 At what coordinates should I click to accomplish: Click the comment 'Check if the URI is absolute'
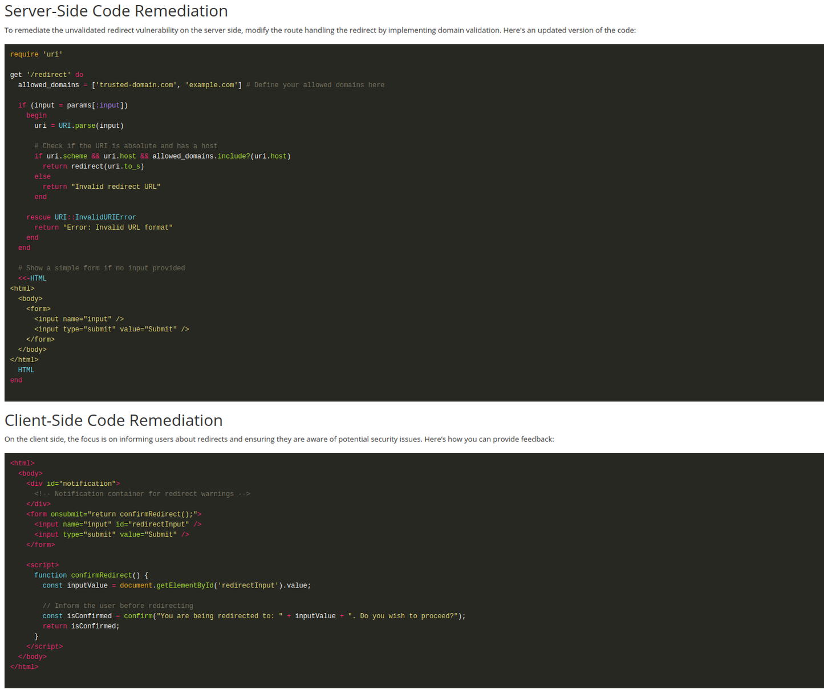pos(126,147)
